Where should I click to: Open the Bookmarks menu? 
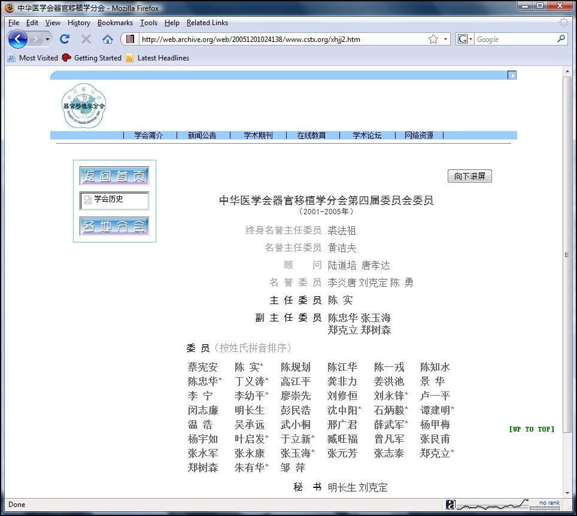point(115,23)
